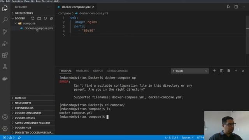Open the Manage gear settings
Screen dimensions: 249x140
[x=5, y=128]
